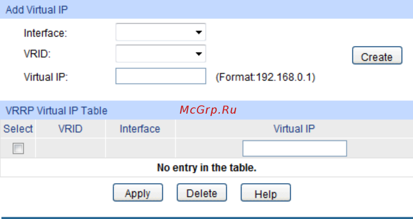Click the Apply button
This screenshot has height=219, width=413.
point(138,193)
